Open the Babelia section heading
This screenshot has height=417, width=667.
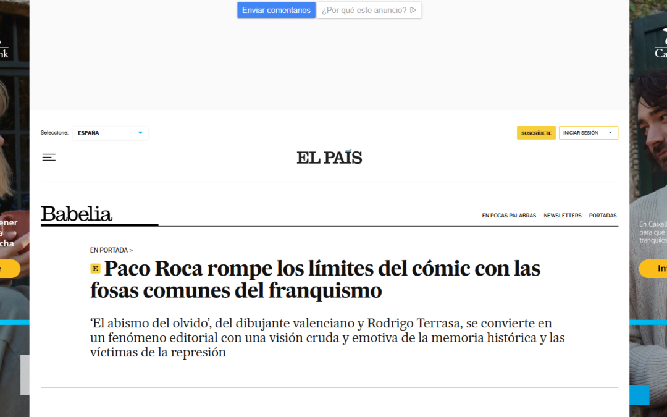click(77, 214)
